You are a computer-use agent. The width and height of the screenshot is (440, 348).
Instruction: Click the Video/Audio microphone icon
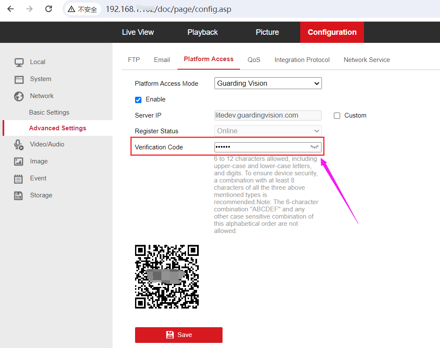19,145
